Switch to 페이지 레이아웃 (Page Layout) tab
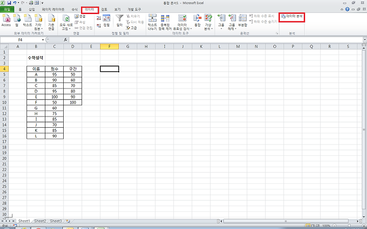Screen dimensions: 367x229 tap(53, 10)
